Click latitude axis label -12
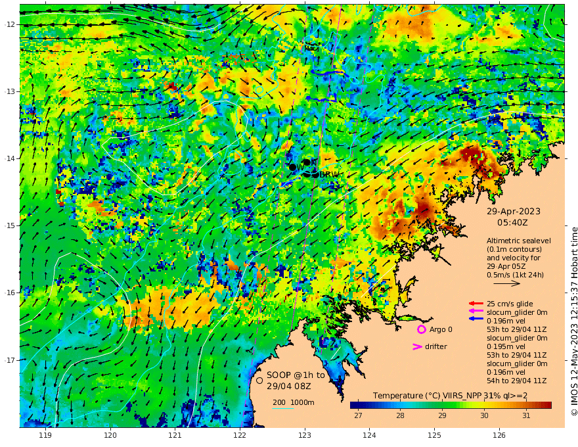 (x=10, y=24)
